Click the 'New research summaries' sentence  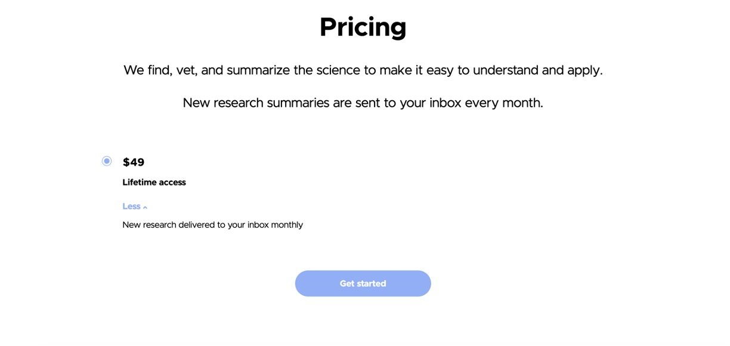point(363,103)
